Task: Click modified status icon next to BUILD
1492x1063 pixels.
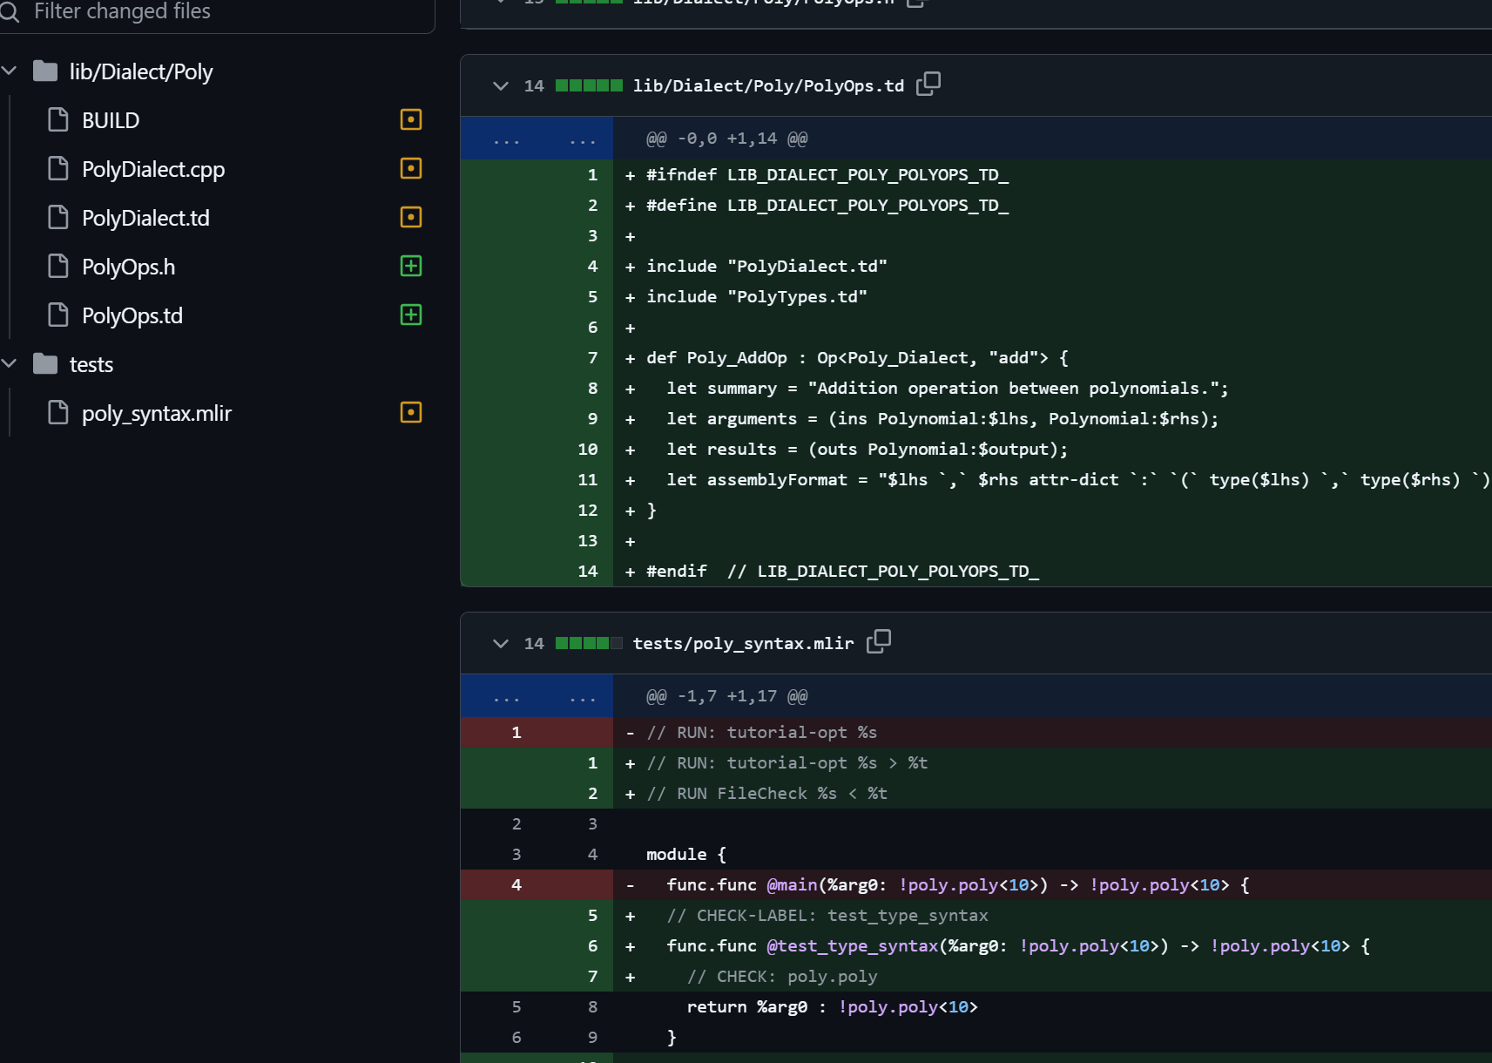Action: [410, 119]
